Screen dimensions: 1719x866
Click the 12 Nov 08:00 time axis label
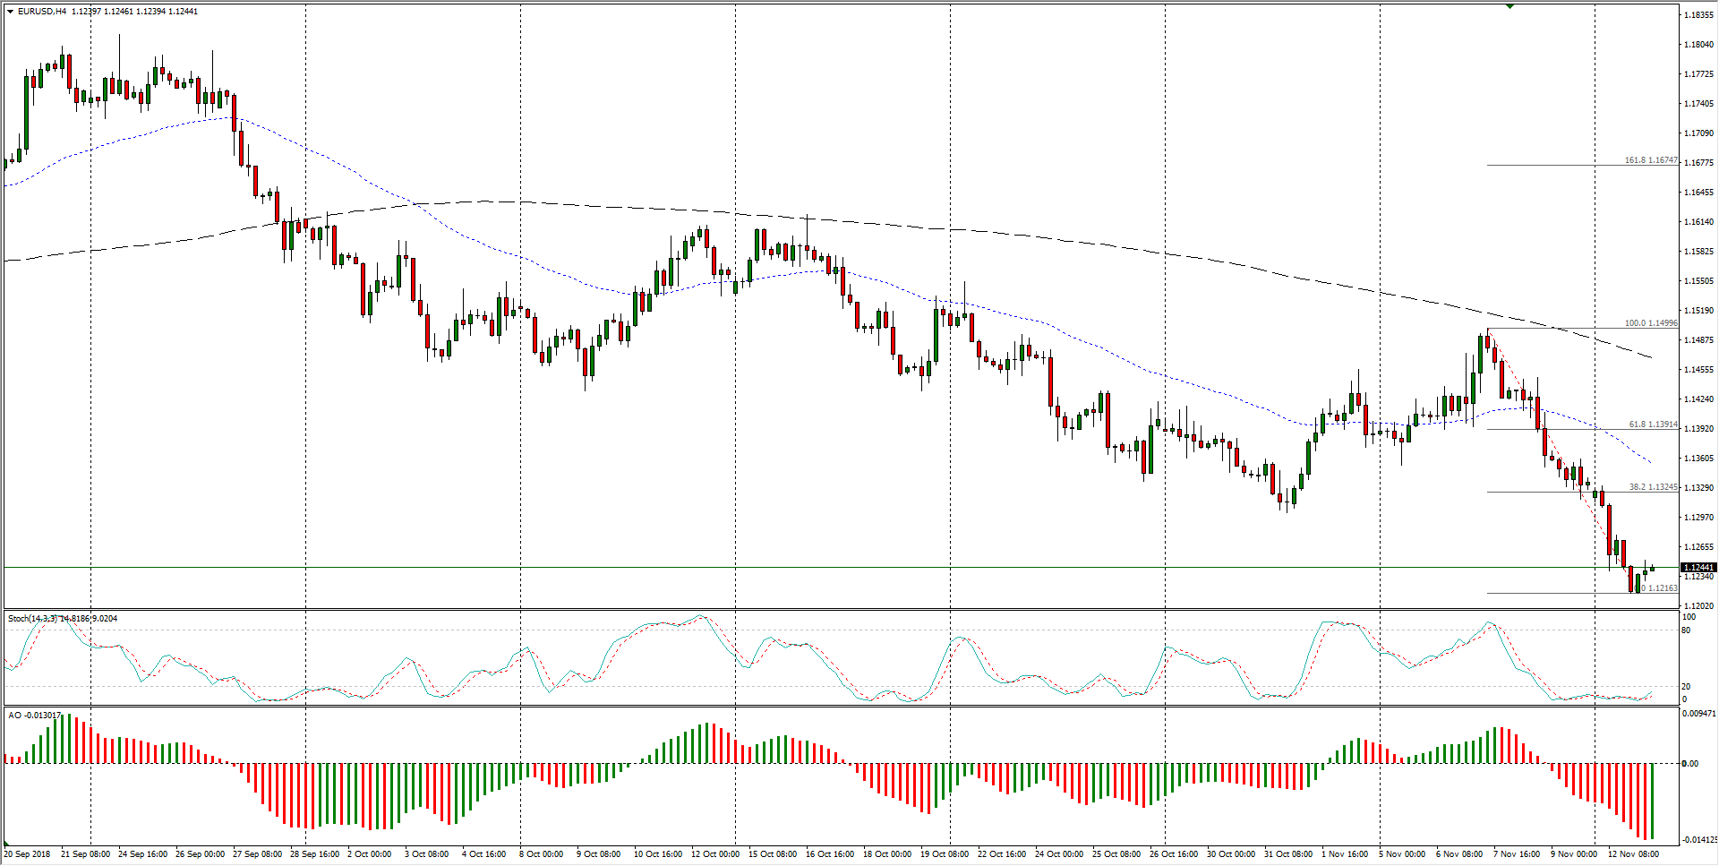point(1633,854)
